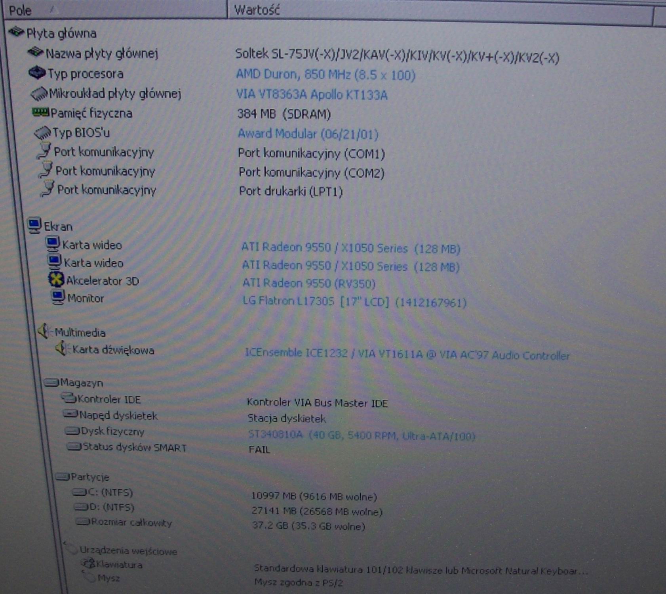Select the Urządzenia wejściowe section label
This screenshot has height=594, width=666.
(x=128, y=550)
